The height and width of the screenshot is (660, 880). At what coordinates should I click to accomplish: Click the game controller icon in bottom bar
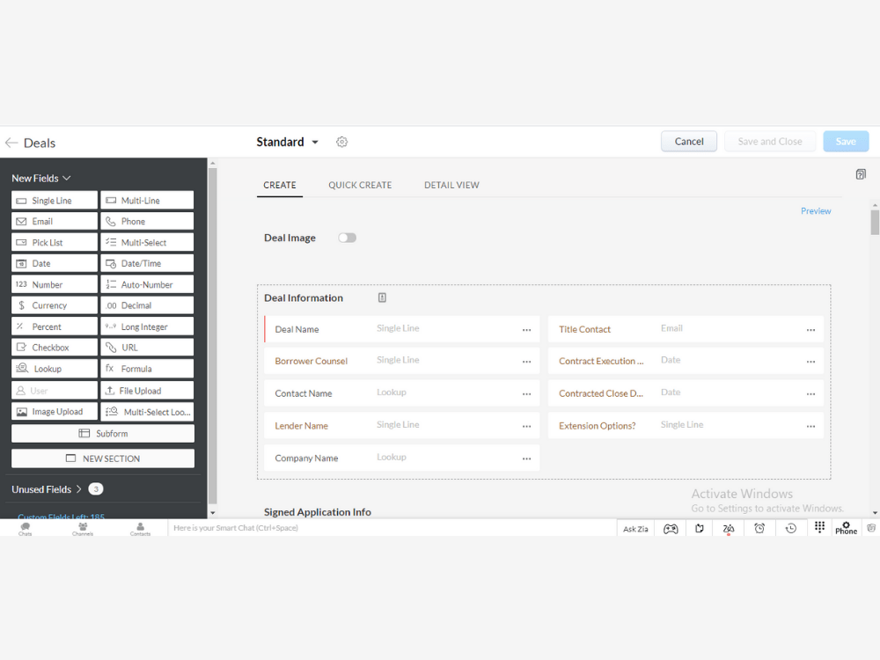671,529
